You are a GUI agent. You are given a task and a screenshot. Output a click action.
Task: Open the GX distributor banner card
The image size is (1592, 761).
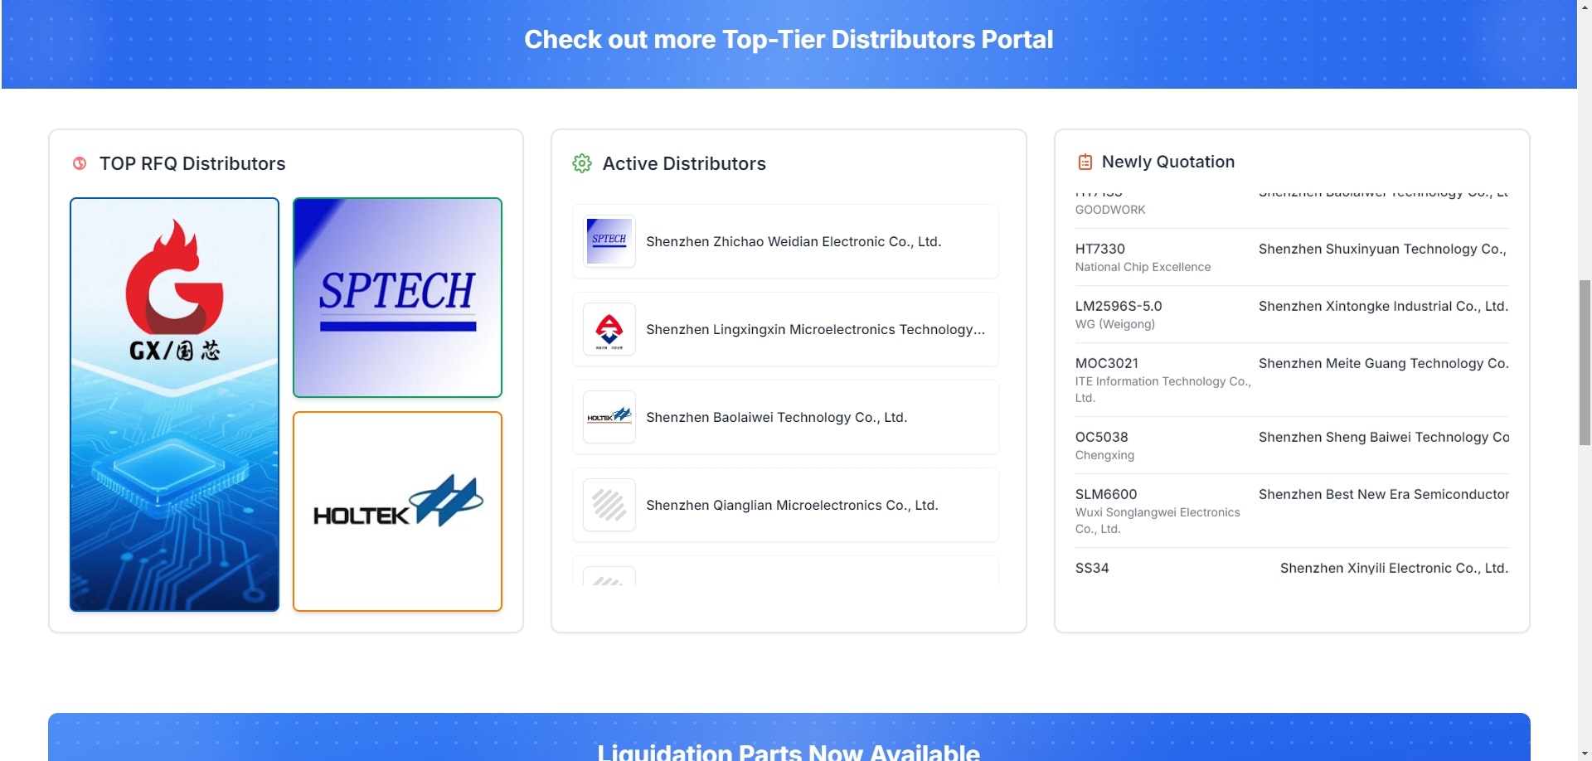pos(174,405)
